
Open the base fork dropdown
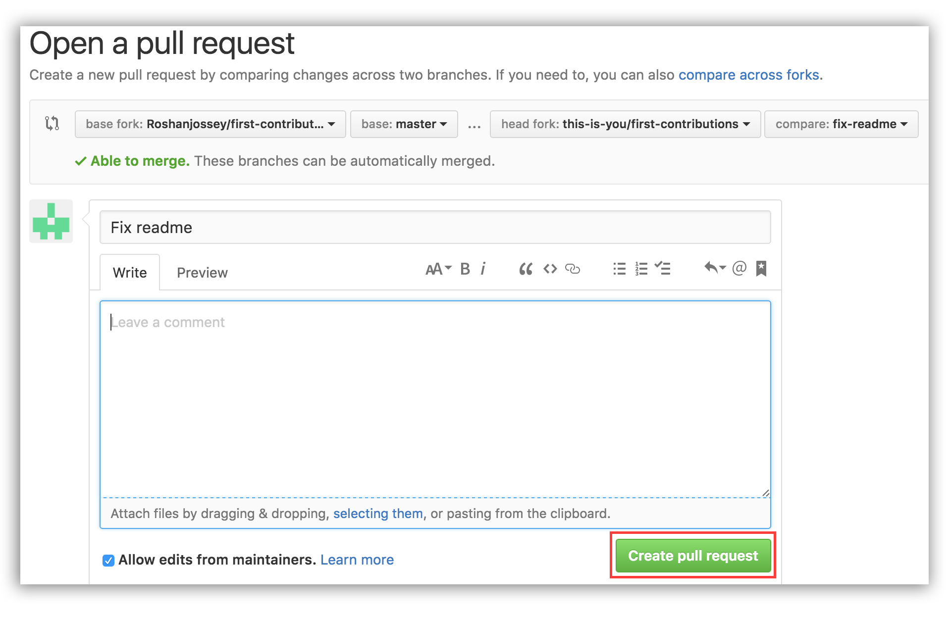coord(210,124)
